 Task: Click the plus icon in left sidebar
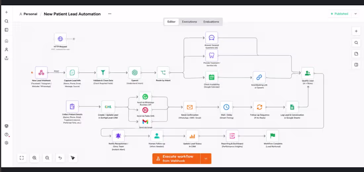click(7, 12)
